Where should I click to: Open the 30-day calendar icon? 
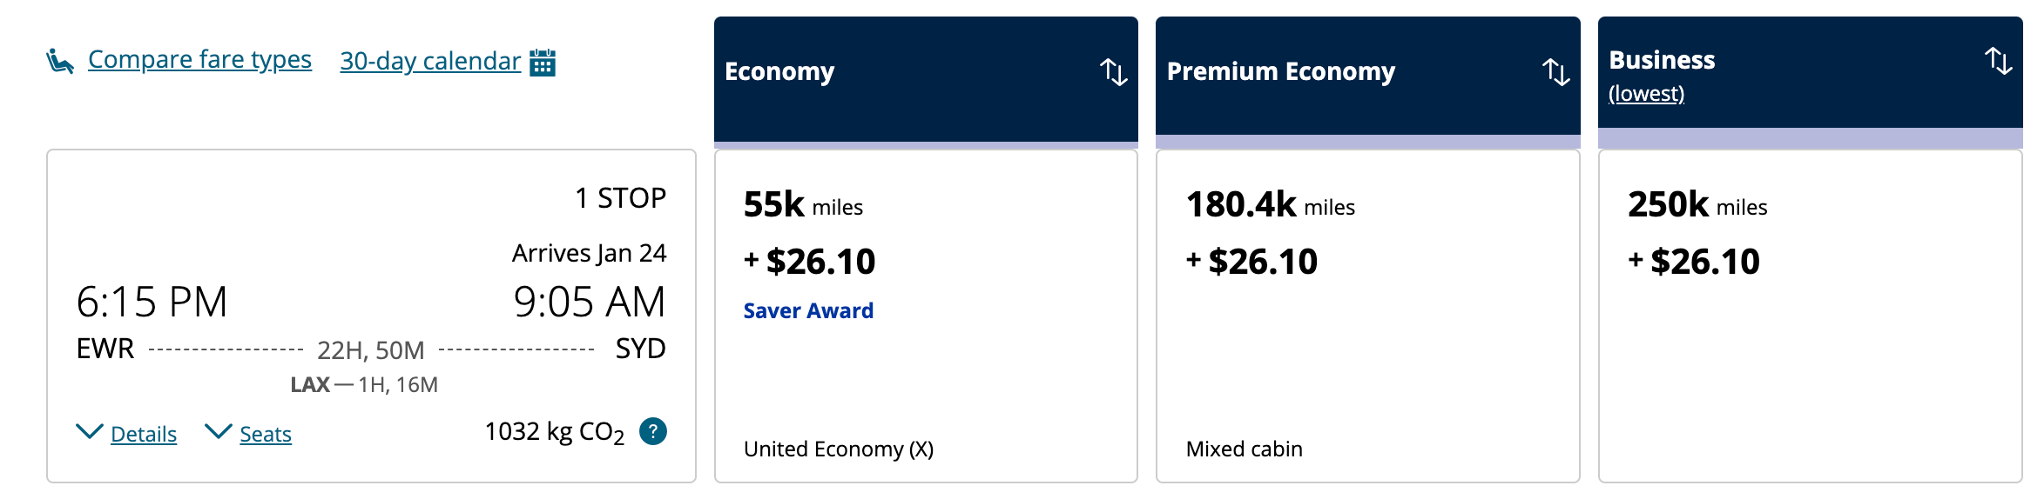click(x=543, y=63)
